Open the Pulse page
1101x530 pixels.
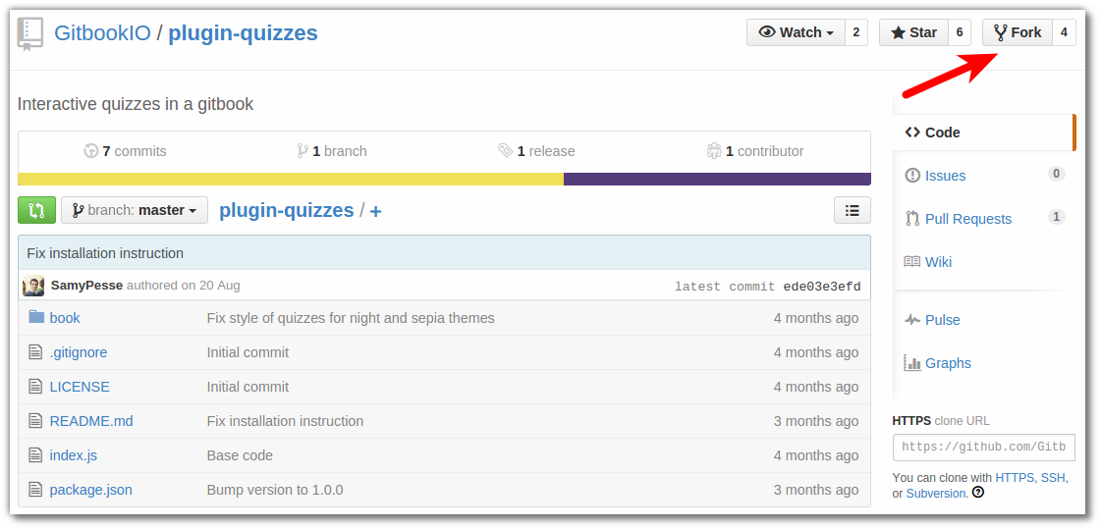(942, 319)
